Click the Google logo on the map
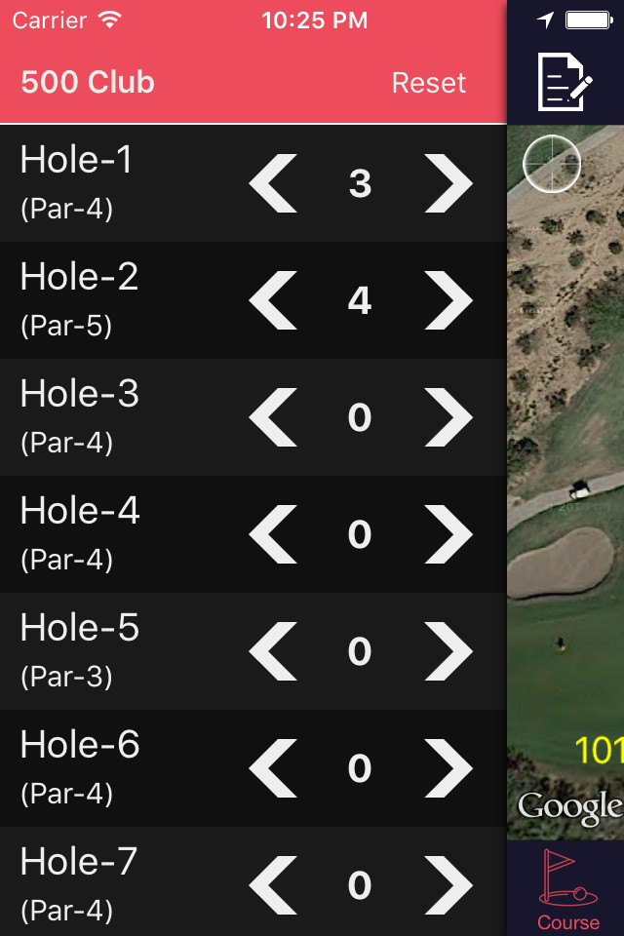The width and height of the screenshot is (624, 936). [x=570, y=807]
